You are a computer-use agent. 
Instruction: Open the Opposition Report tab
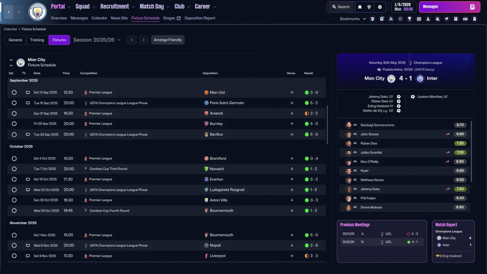[200, 18]
